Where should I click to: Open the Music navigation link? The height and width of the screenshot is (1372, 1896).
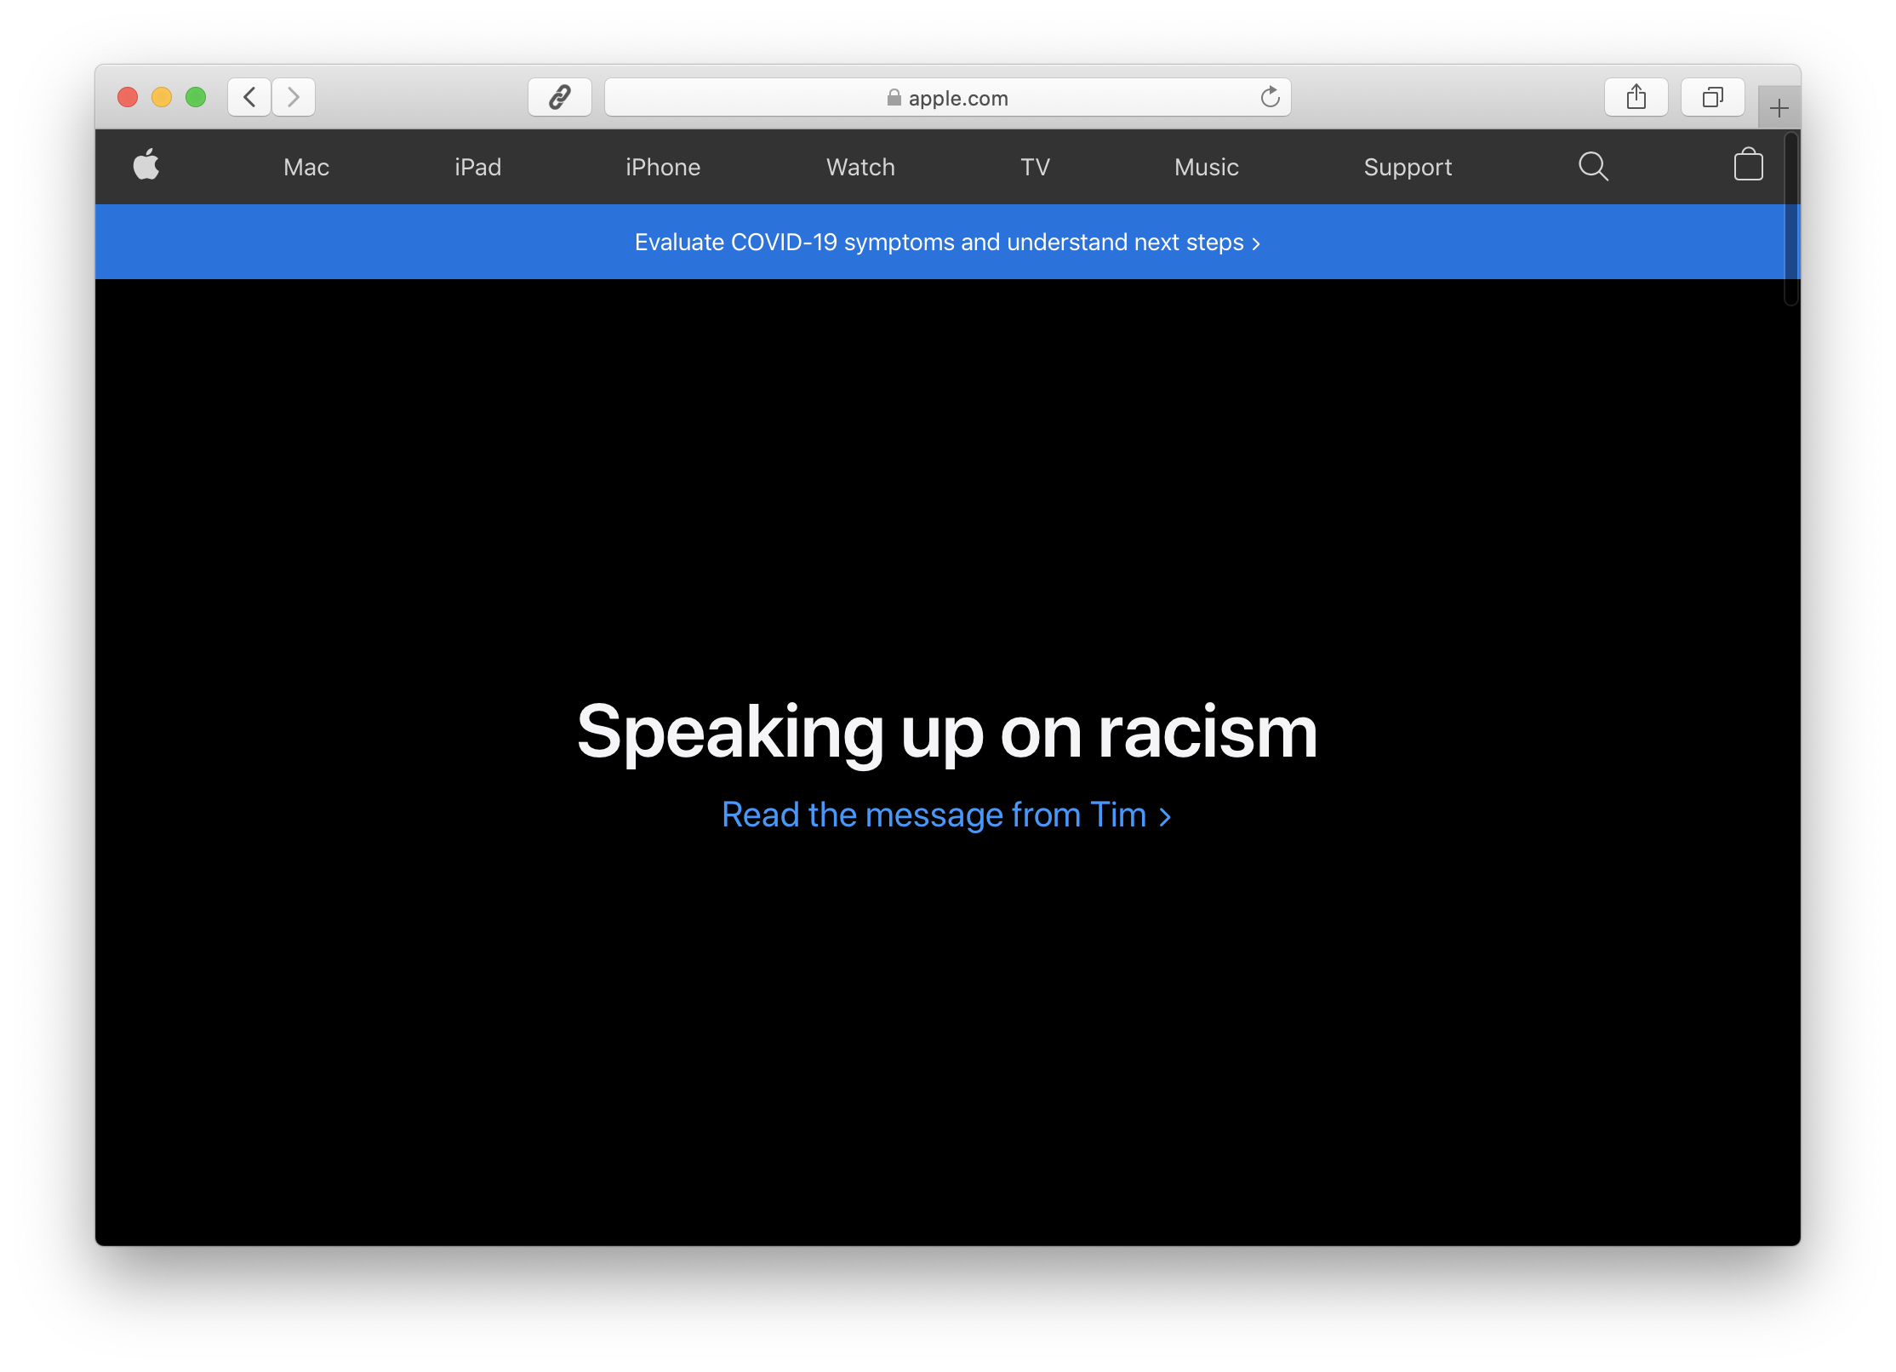click(1206, 167)
